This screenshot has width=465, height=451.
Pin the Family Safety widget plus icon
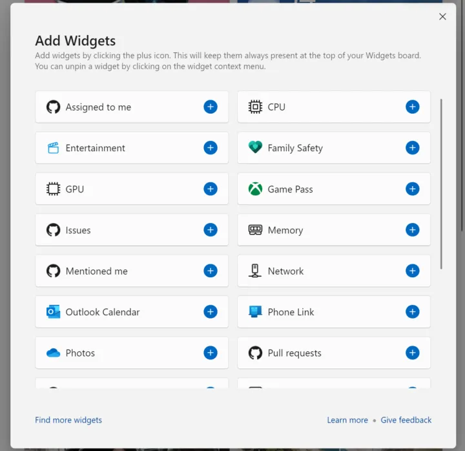click(413, 148)
